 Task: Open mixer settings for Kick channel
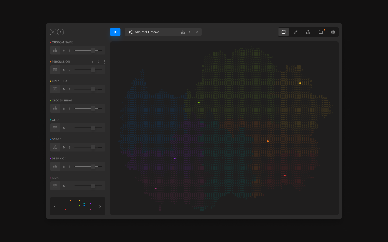(x=55, y=186)
